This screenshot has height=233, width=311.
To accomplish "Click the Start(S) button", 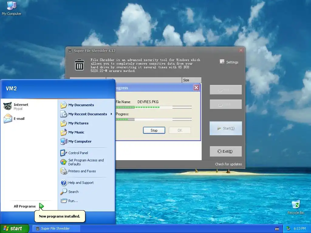I will coord(226,128).
